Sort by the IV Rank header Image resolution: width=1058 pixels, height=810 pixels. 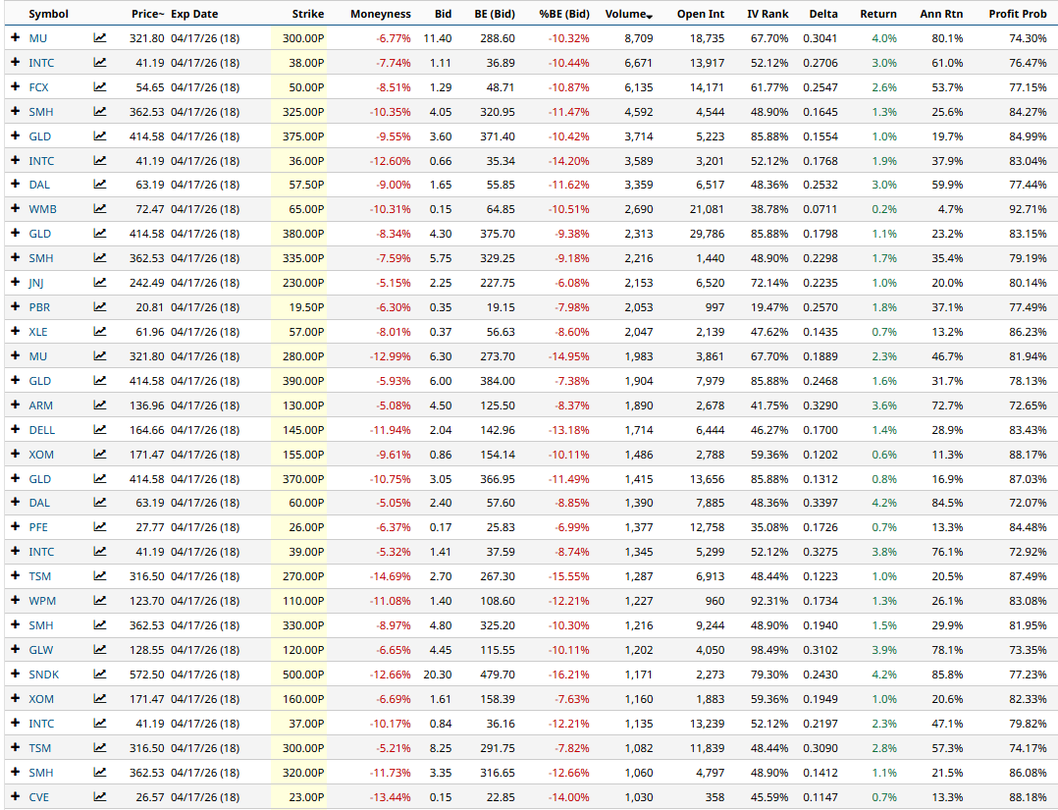(x=767, y=14)
